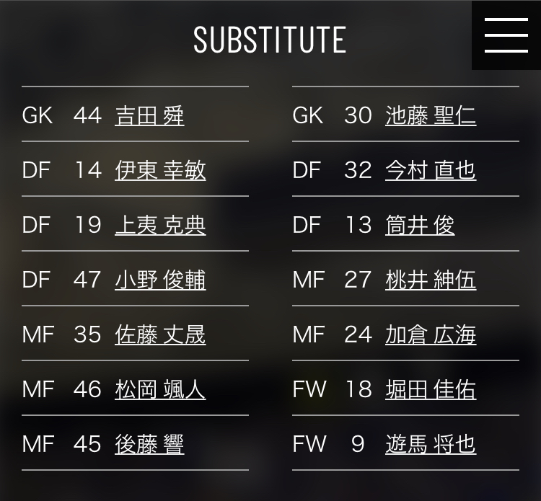Open goalkeeper link 池藤 聖仁
541x501 pixels.
431,115
